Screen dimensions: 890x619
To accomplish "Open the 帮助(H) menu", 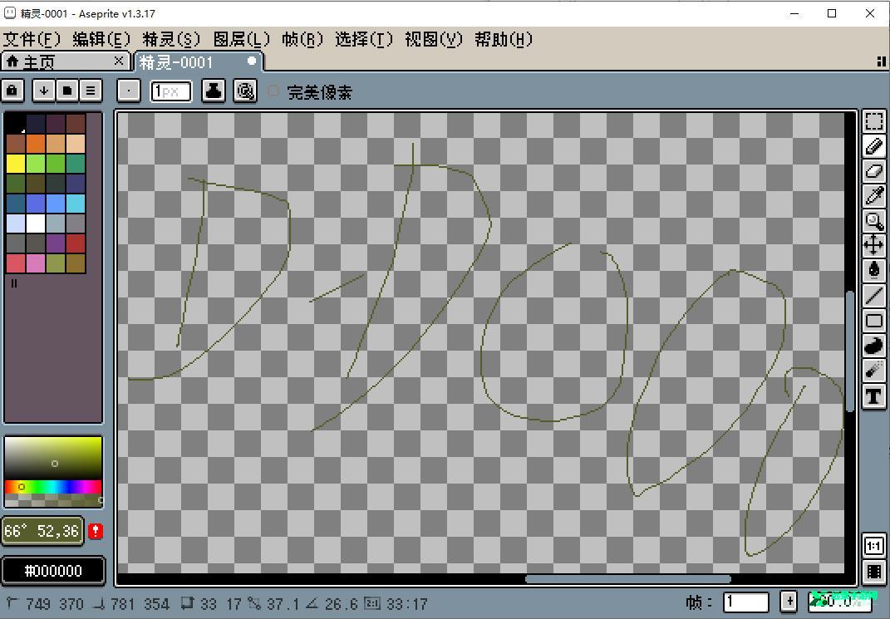I will (x=504, y=39).
